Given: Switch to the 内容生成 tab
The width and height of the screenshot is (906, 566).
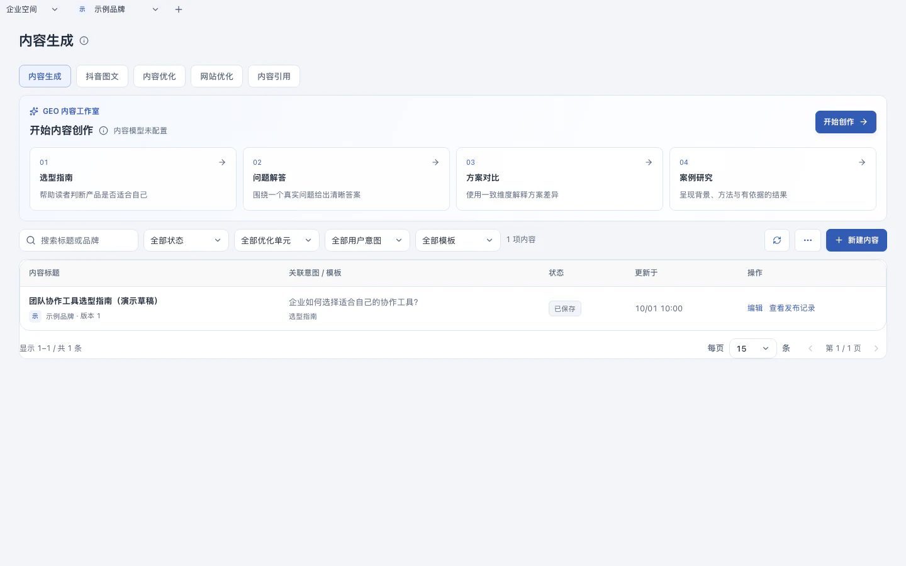Looking at the screenshot, I should [x=45, y=76].
